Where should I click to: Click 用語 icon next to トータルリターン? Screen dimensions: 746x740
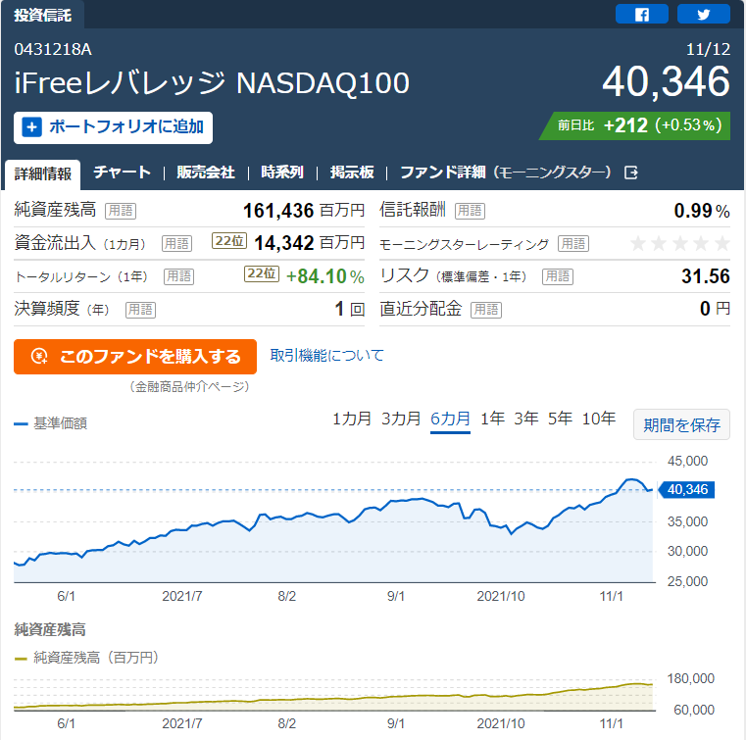coord(178,276)
